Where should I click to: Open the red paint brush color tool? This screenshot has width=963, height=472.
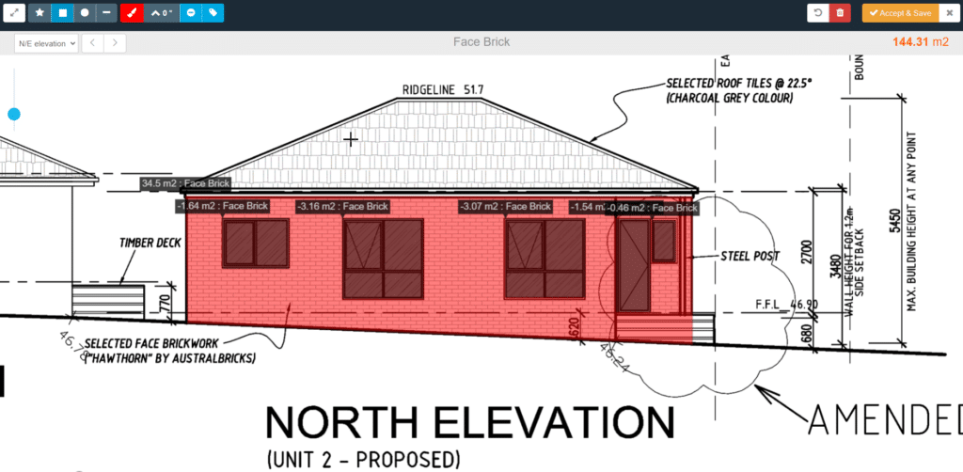(x=132, y=13)
